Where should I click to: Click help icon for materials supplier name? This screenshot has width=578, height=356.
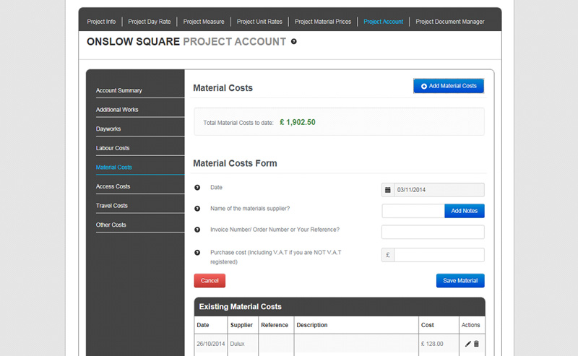pos(197,209)
